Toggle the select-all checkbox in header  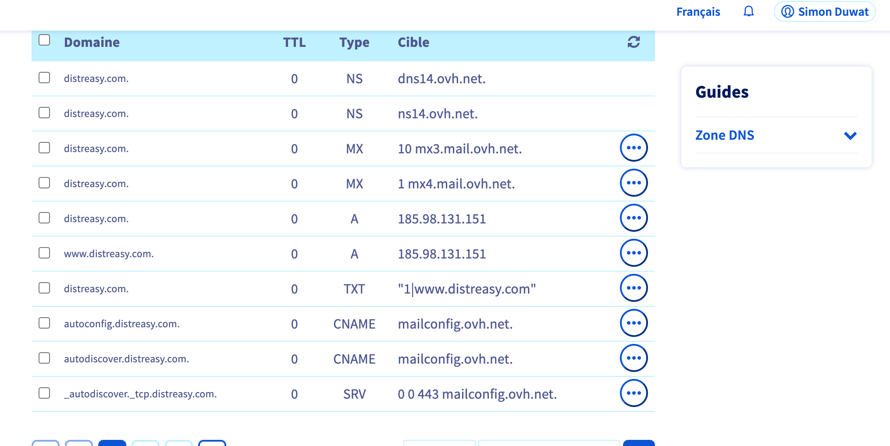coord(44,40)
